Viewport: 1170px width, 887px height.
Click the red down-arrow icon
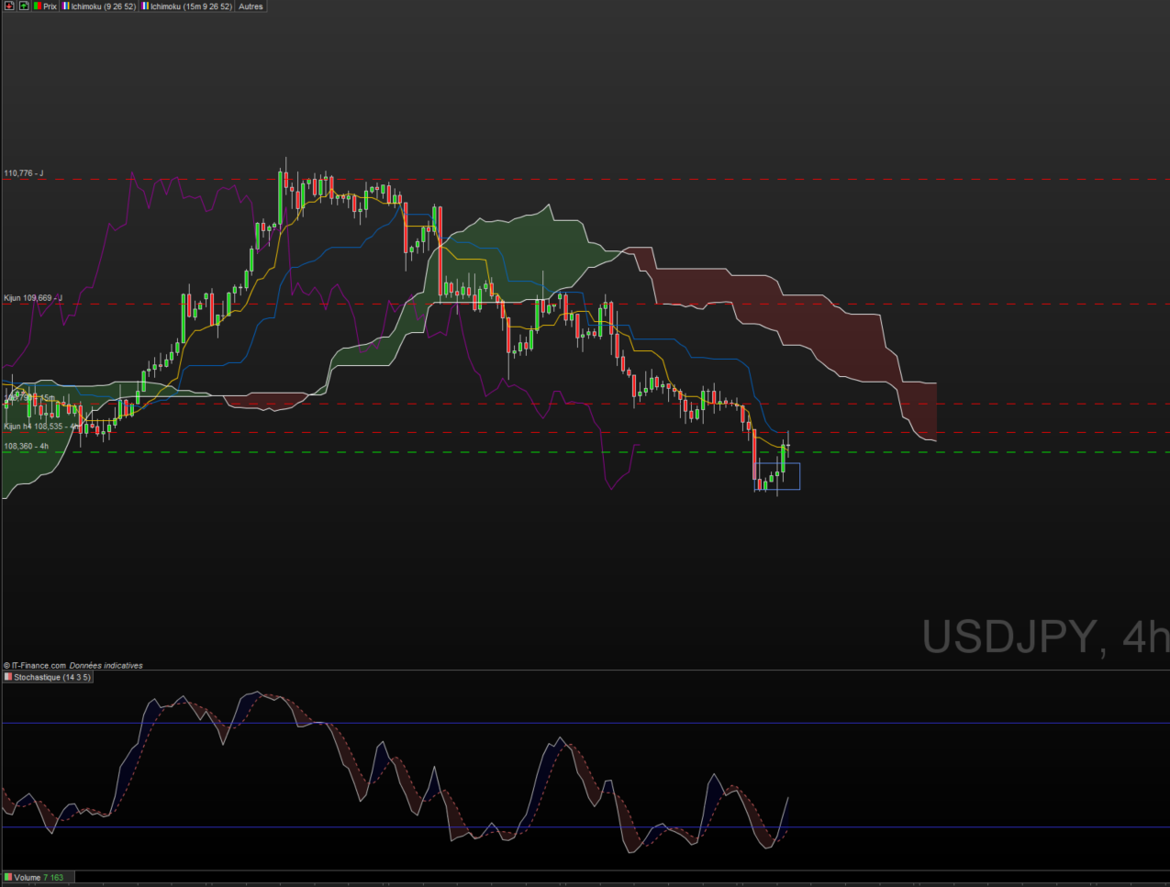point(9,6)
